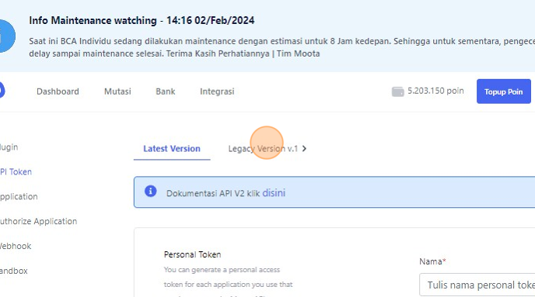Focus the Nama personal token input field
This screenshot has width=535, height=297.
click(x=477, y=285)
